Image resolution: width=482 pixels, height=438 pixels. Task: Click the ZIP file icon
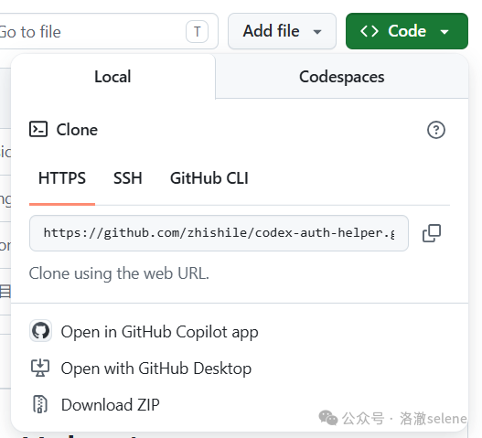(40, 404)
